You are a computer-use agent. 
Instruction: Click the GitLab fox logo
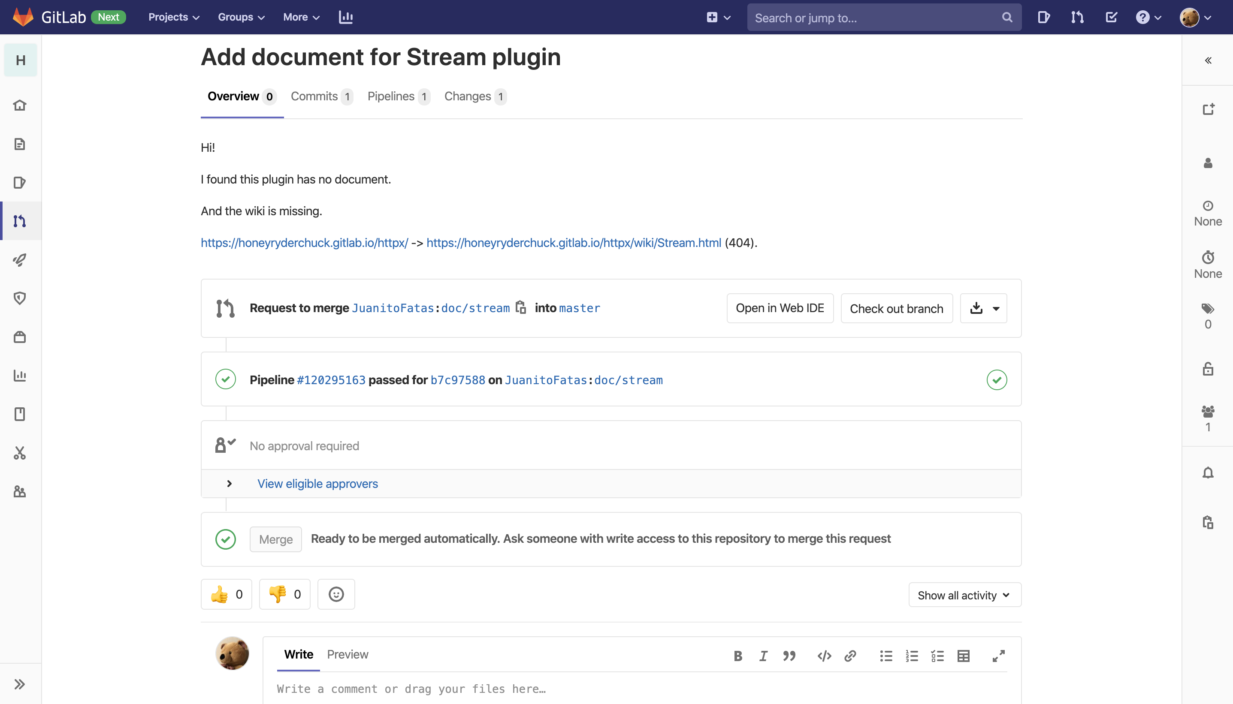tap(23, 17)
